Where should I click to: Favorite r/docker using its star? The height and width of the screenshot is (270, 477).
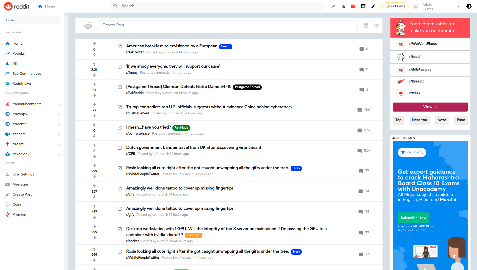(x=59, y=125)
